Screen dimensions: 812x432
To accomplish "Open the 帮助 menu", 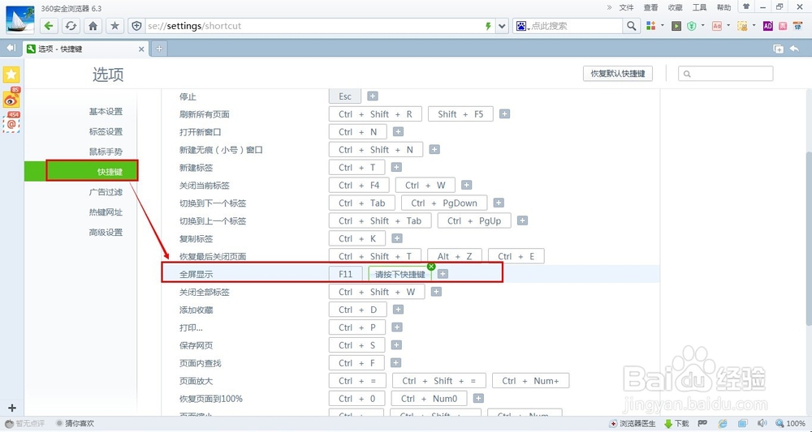I will point(724,7).
